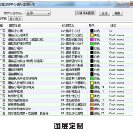Click standard layer name DL-道路沿石边线
This screenshot has height=133, width=133.
[72, 35]
